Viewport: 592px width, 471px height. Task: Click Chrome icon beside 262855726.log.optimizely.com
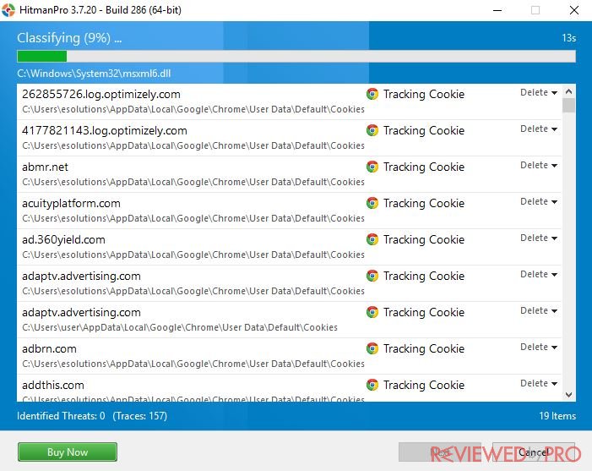click(372, 94)
